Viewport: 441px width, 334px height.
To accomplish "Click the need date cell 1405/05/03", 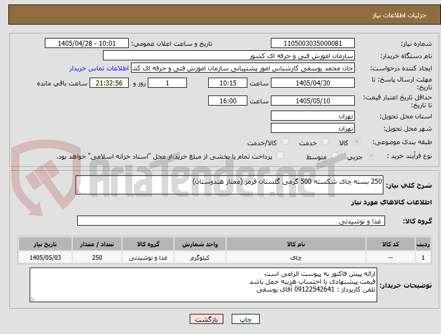I will [45, 257].
